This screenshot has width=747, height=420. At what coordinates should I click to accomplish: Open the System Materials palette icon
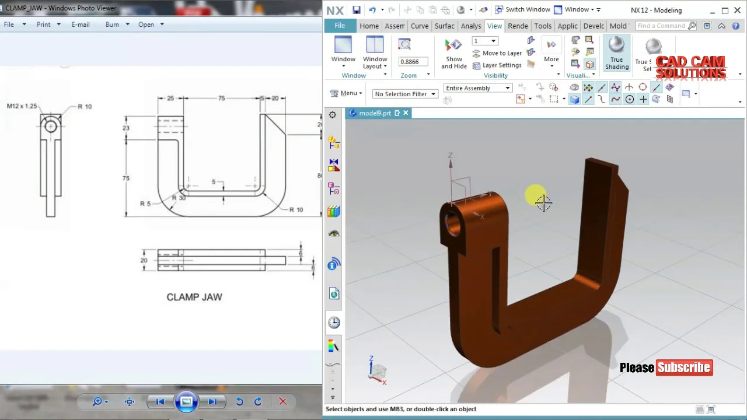click(x=334, y=346)
